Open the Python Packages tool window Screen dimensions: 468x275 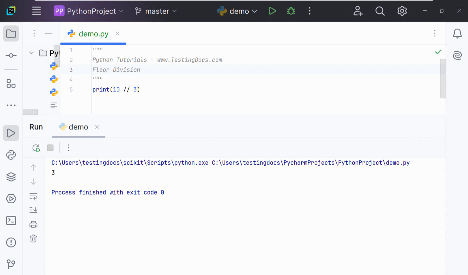(x=11, y=155)
